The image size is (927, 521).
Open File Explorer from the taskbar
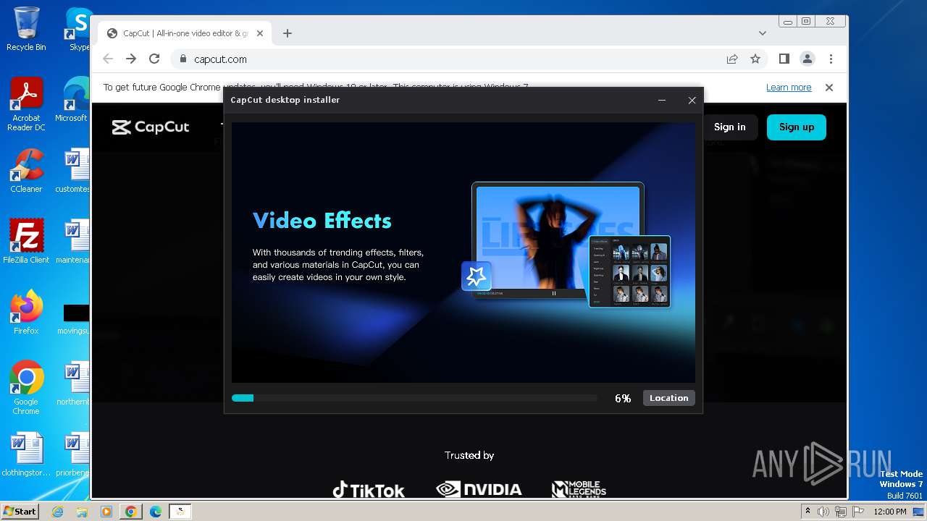(x=82, y=512)
